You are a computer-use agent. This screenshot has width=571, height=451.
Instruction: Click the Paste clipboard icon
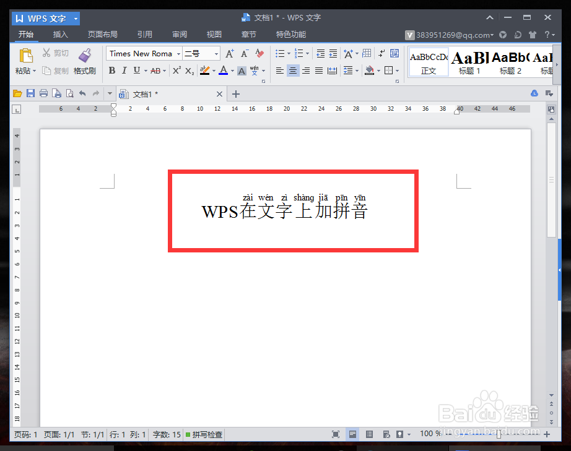[26, 56]
